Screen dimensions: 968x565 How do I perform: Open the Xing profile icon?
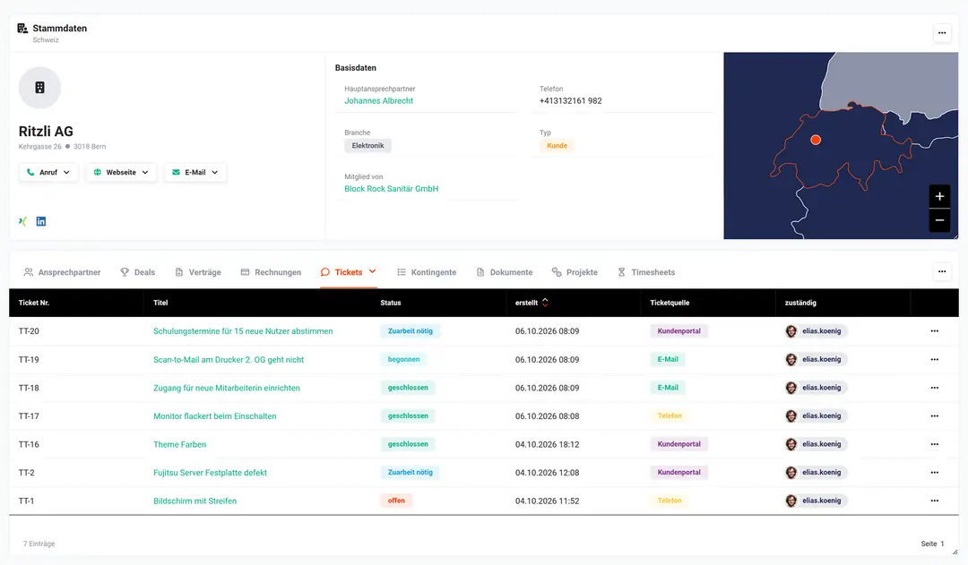[x=22, y=221]
